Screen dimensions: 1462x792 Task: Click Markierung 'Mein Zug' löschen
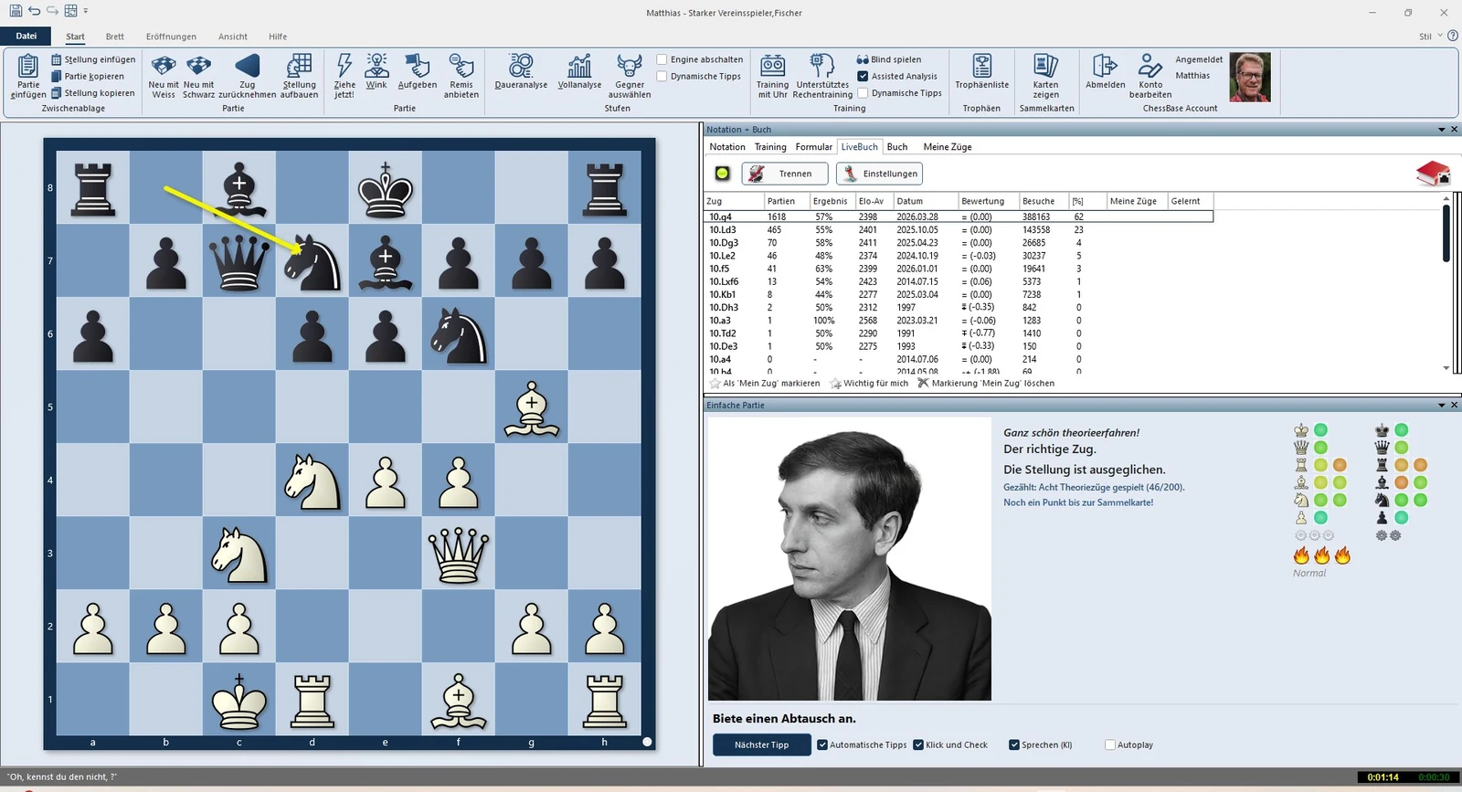point(986,384)
